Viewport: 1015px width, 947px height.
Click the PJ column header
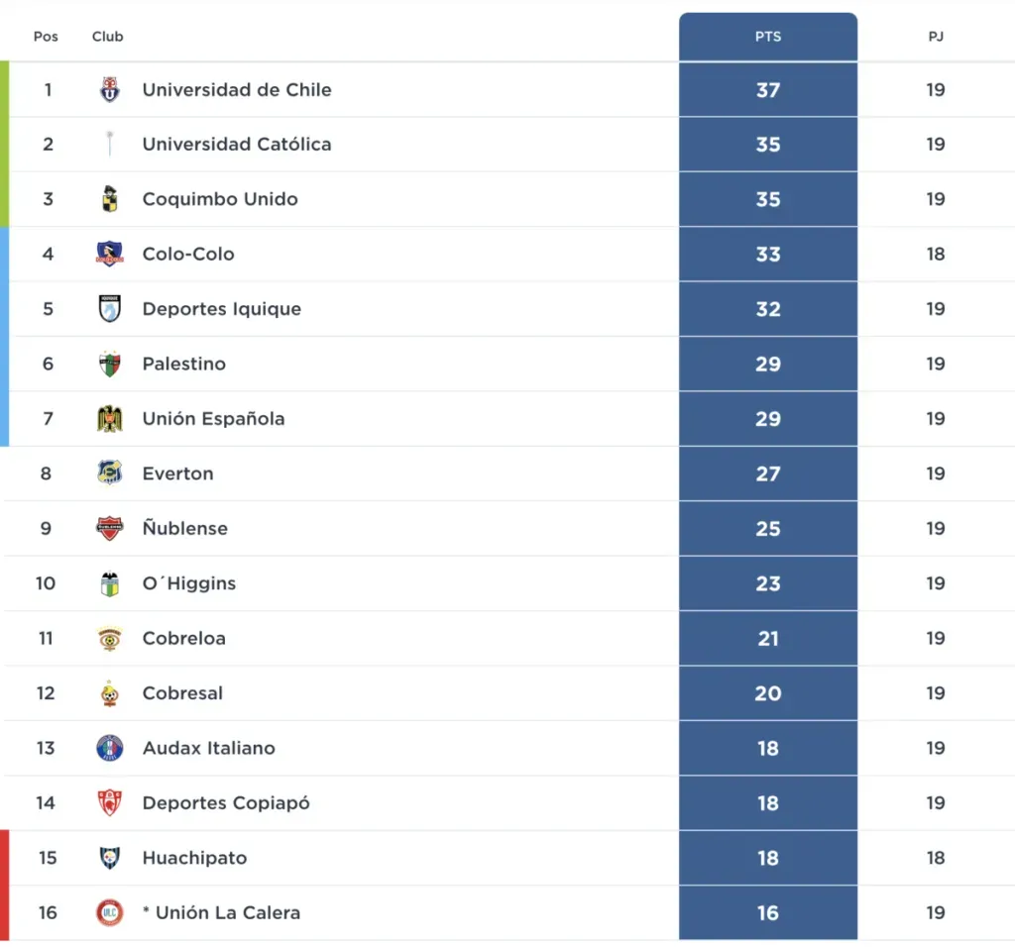tap(935, 37)
